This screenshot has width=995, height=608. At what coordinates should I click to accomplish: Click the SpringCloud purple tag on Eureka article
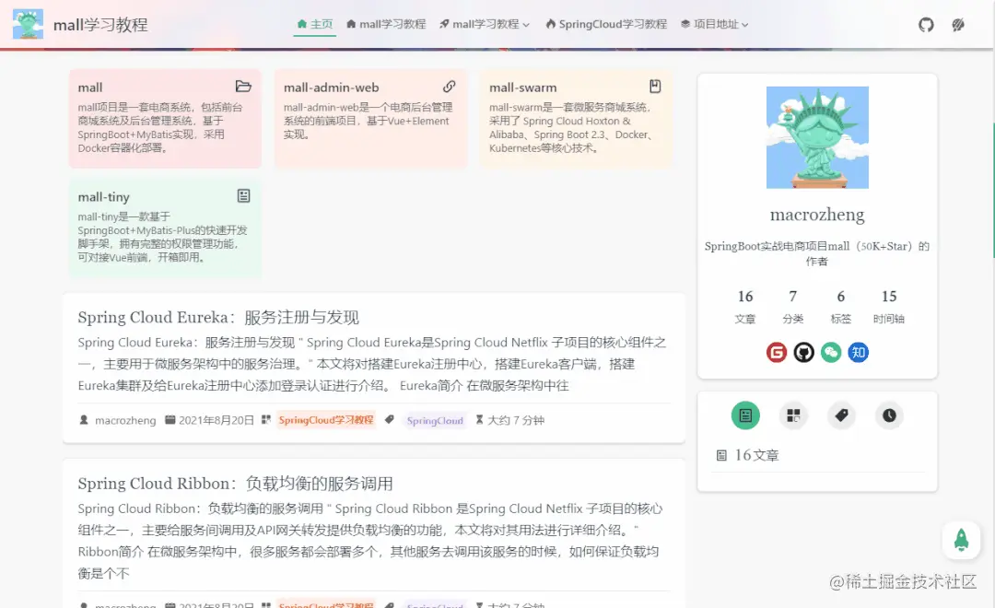[435, 420]
